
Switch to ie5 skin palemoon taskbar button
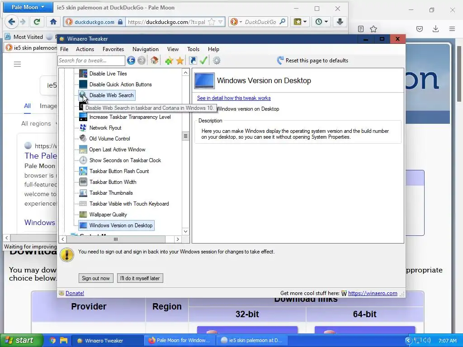point(252,340)
